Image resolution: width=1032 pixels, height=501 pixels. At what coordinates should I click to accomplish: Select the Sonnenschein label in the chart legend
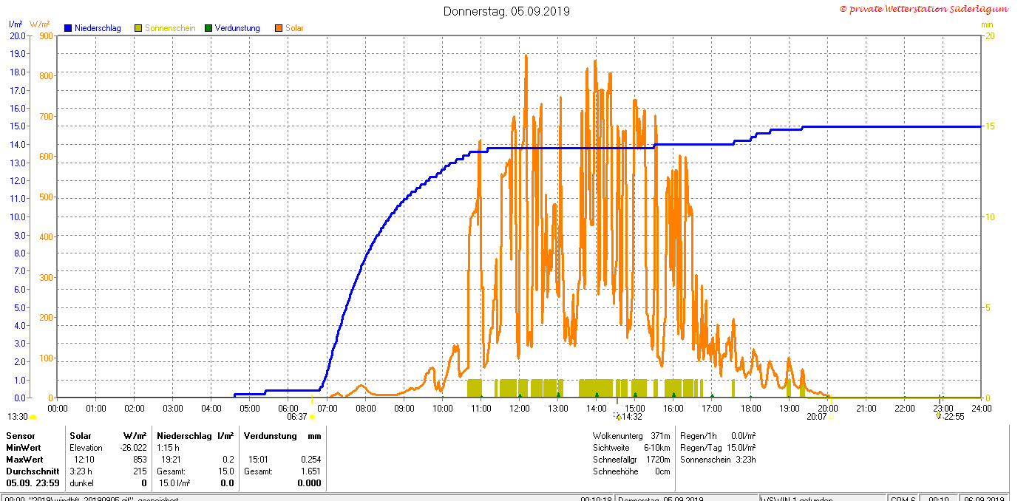click(x=170, y=28)
